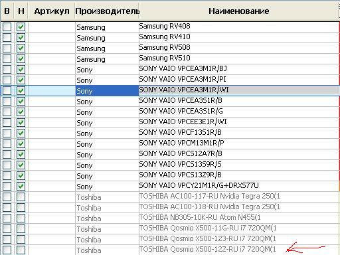Click selected Sony manufacturer cell for VPCEA3M1R/WI

pos(107,91)
